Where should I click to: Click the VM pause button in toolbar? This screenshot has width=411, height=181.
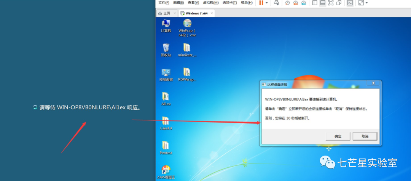(261, 3)
